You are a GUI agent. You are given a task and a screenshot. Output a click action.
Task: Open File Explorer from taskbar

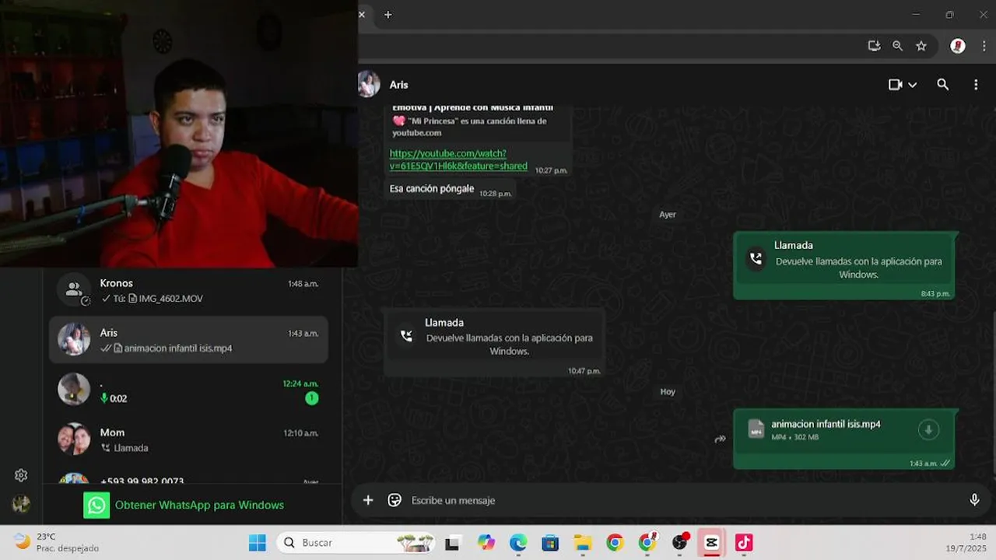pos(583,542)
